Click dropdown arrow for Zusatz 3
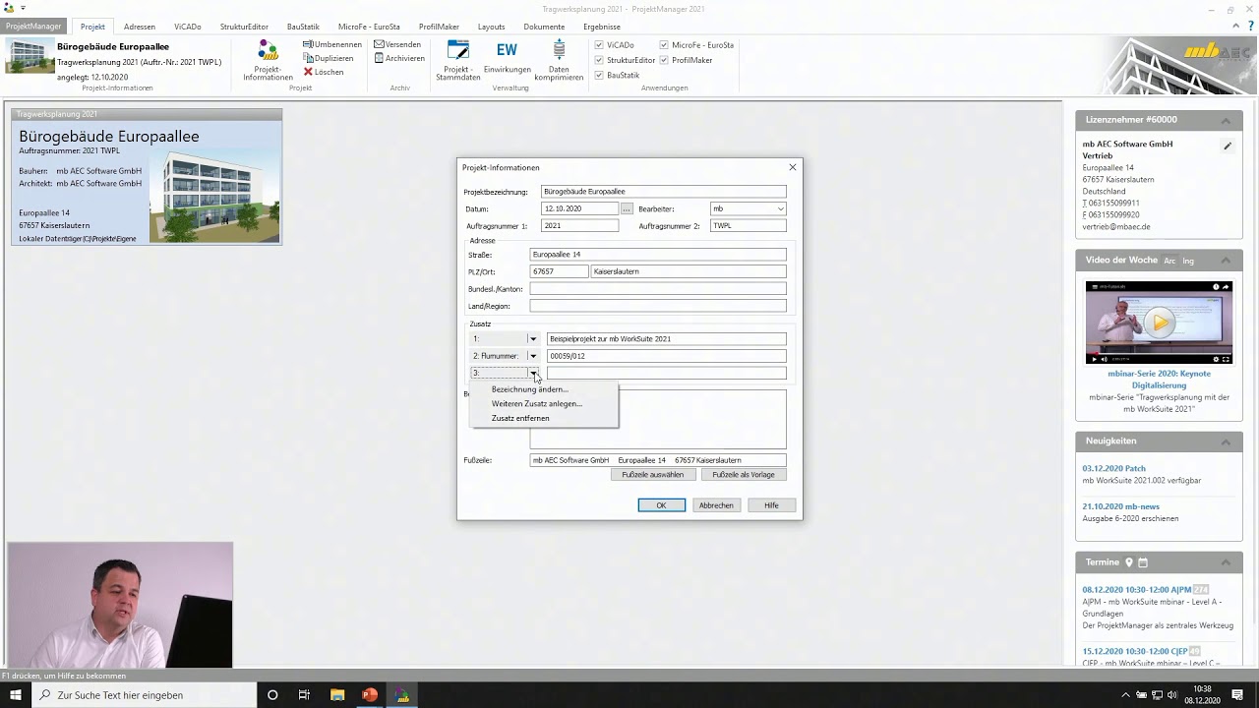 (533, 373)
